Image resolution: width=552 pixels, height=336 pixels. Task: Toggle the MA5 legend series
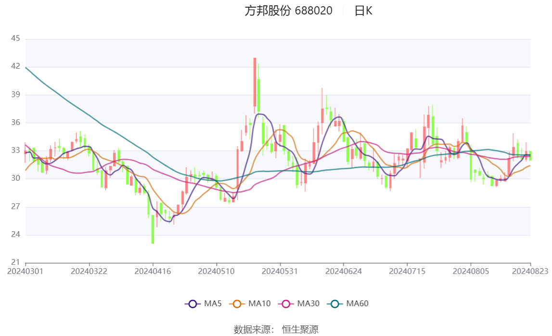203,304
